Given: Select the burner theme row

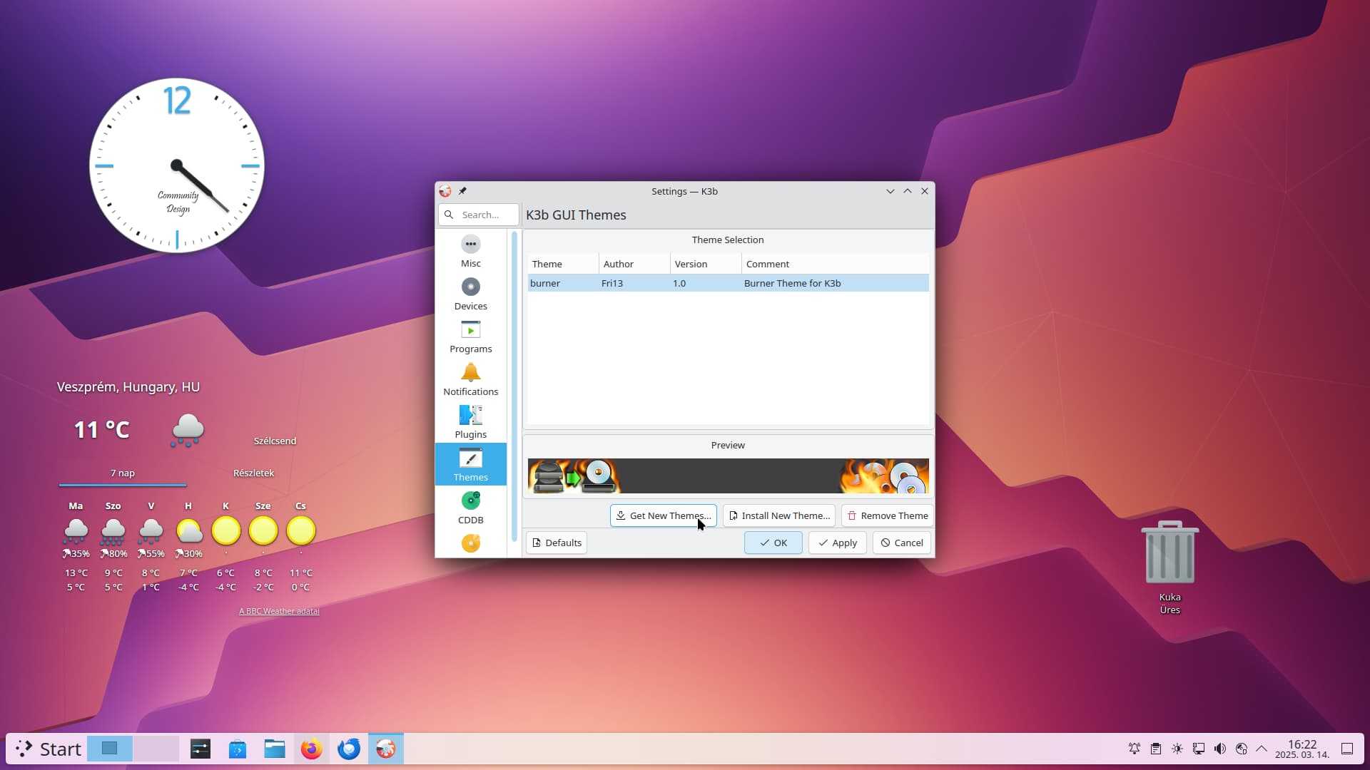Looking at the screenshot, I should (728, 283).
